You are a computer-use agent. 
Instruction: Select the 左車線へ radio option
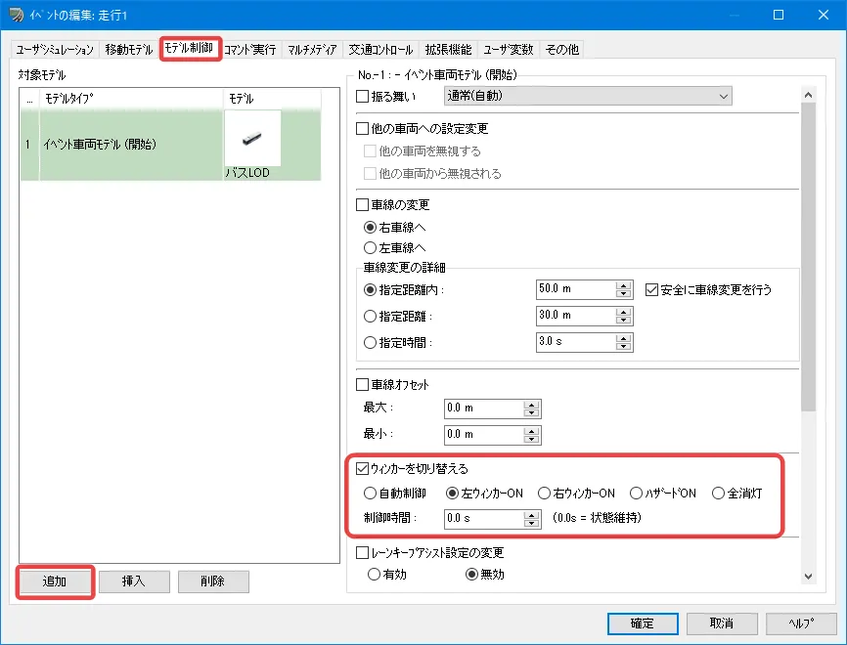pyautogui.click(x=371, y=248)
